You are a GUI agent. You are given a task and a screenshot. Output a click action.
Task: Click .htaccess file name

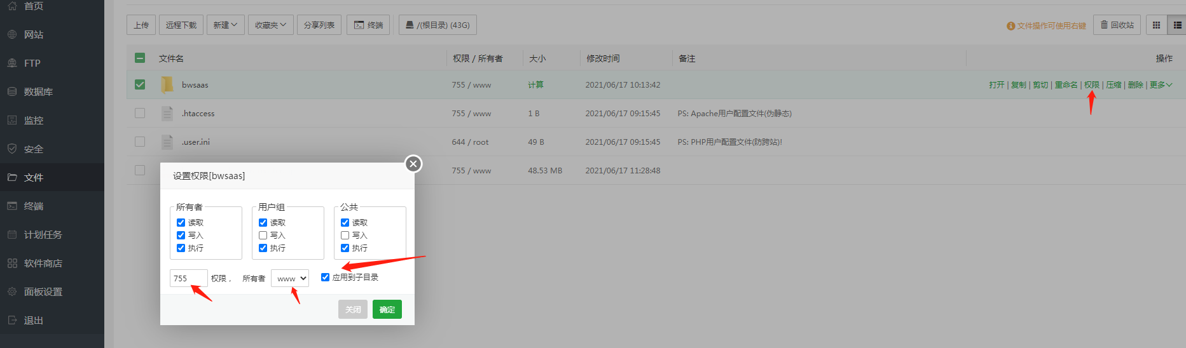pos(198,113)
